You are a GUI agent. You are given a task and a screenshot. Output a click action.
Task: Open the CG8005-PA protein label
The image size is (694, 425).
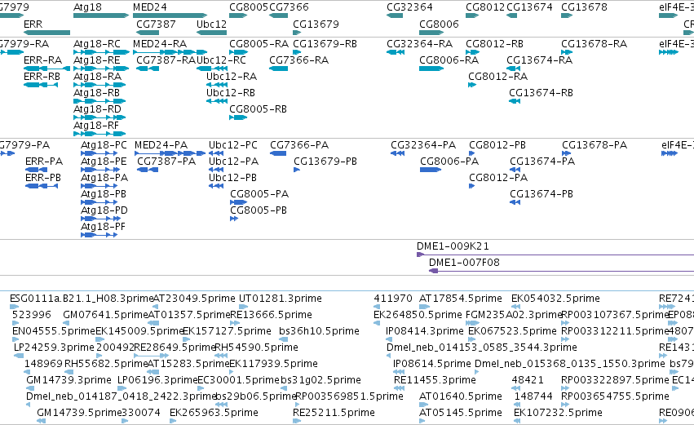coord(259,194)
